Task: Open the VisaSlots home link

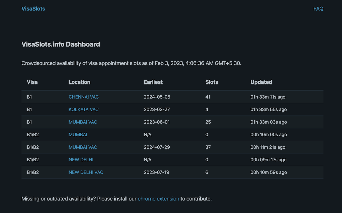Action: tap(33, 9)
